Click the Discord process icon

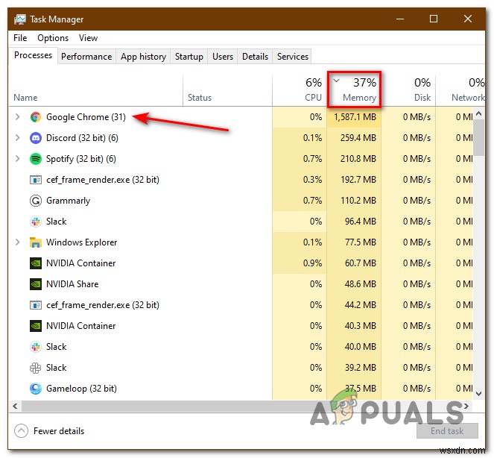pos(36,138)
